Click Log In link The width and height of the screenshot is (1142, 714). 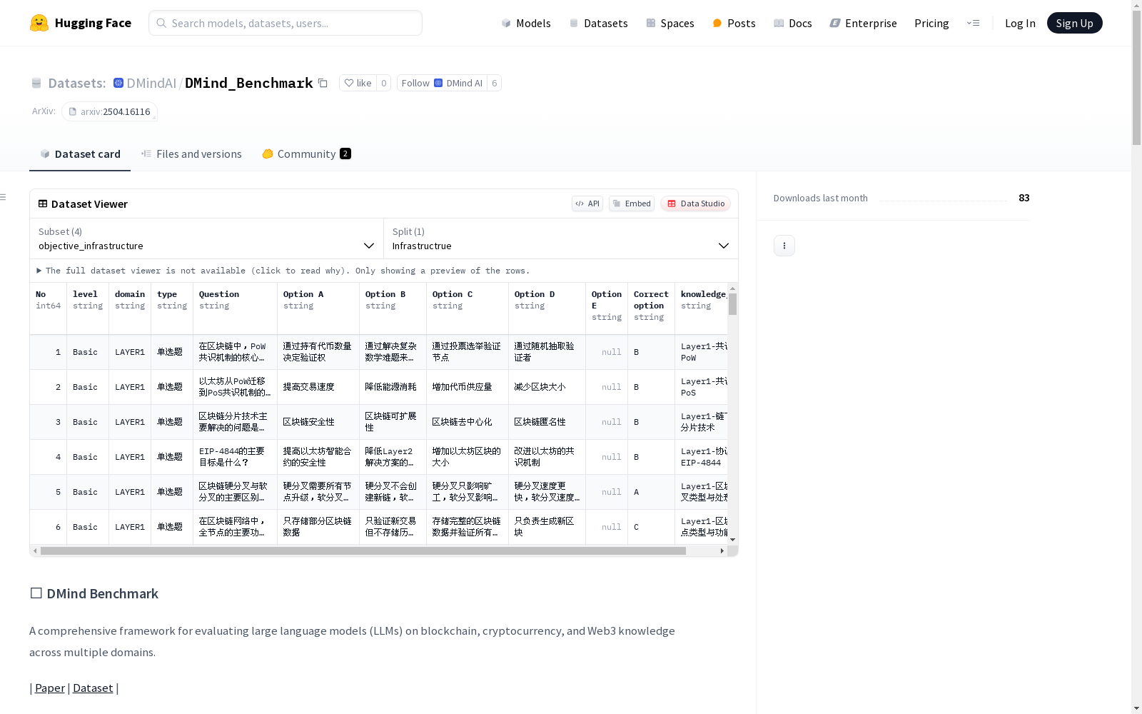click(1020, 23)
